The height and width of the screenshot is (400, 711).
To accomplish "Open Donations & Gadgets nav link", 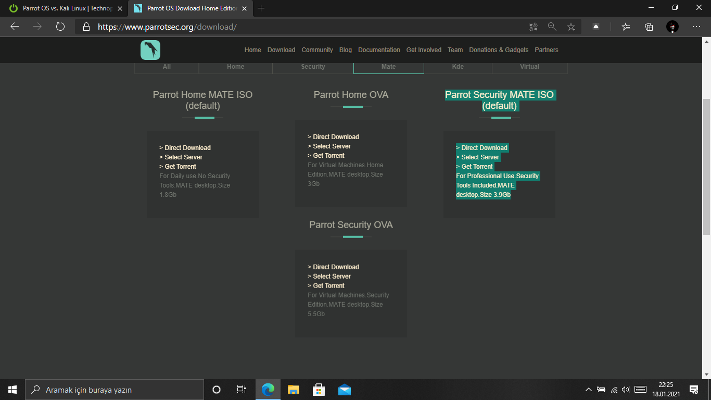I will coord(499,50).
